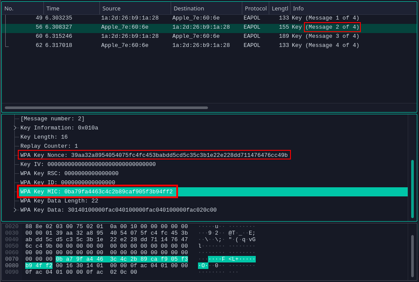Click time value 6.317018
This screenshot has height=282, width=419.
click(59, 45)
